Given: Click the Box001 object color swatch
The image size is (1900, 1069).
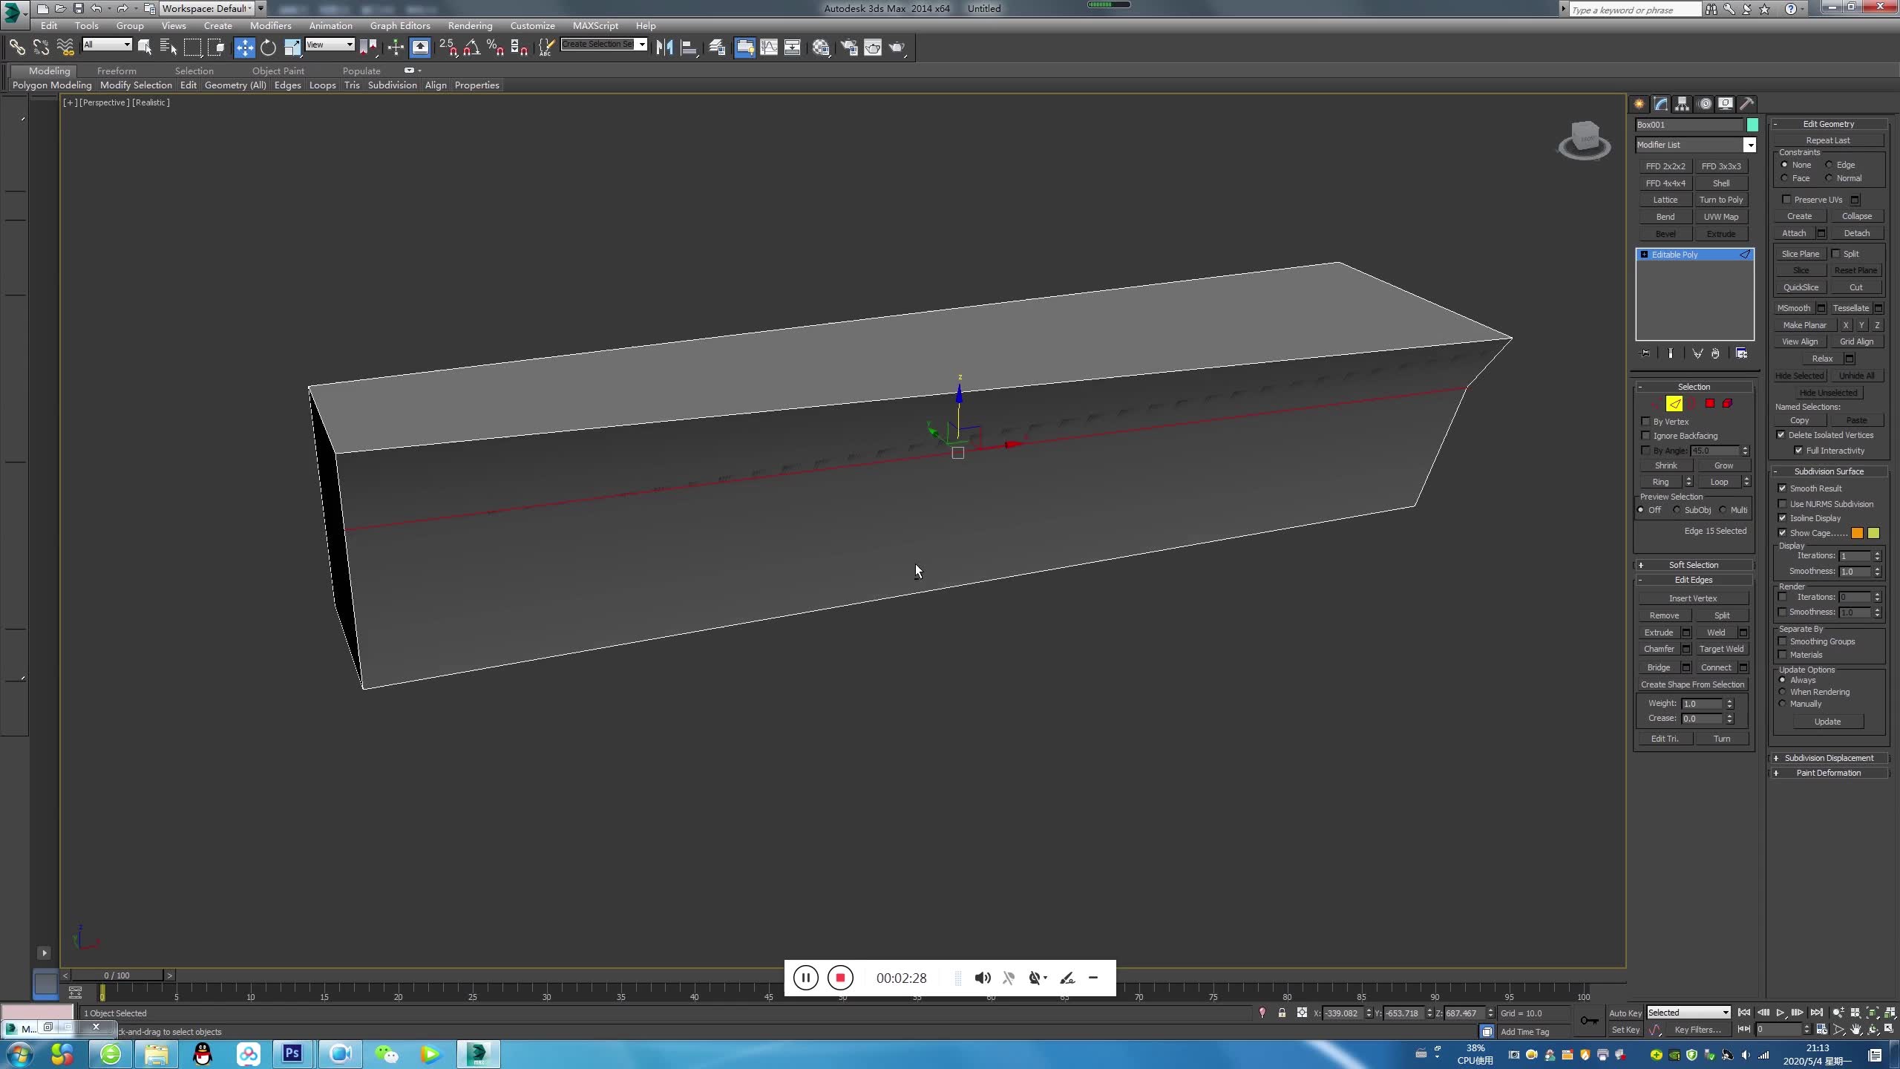Looking at the screenshot, I should [x=1753, y=124].
